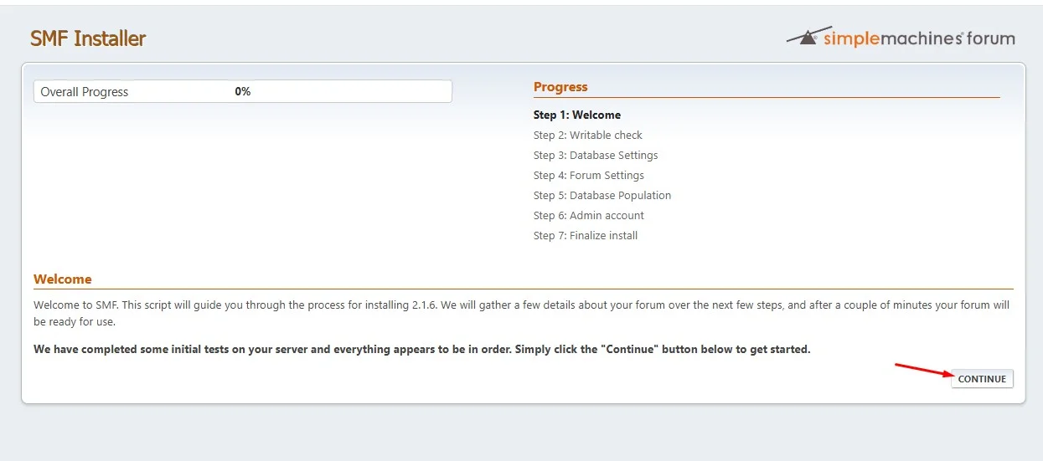The width and height of the screenshot is (1043, 461).
Task: Click the Welcome section heading
Action: point(63,279)
